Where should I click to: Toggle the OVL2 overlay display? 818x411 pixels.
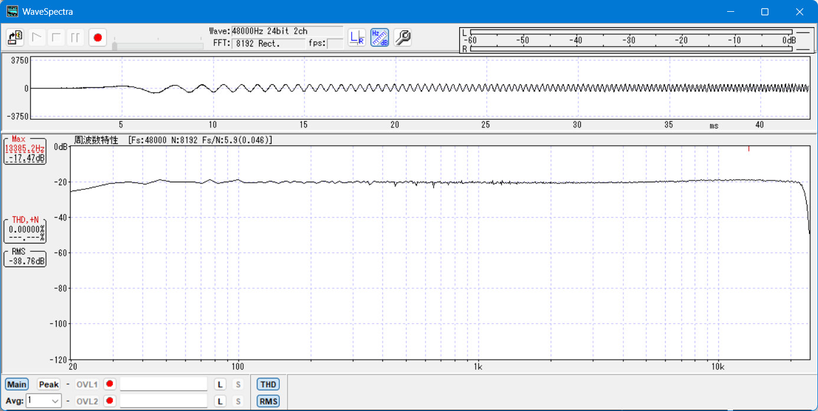pos(87,402)
